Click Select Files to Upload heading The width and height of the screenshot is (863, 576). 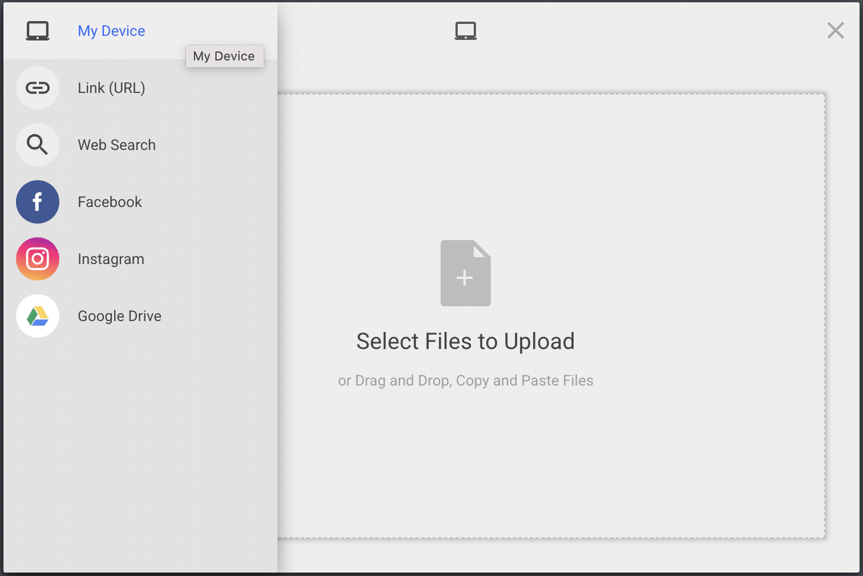pyautogui.click(x=466, y=341)
